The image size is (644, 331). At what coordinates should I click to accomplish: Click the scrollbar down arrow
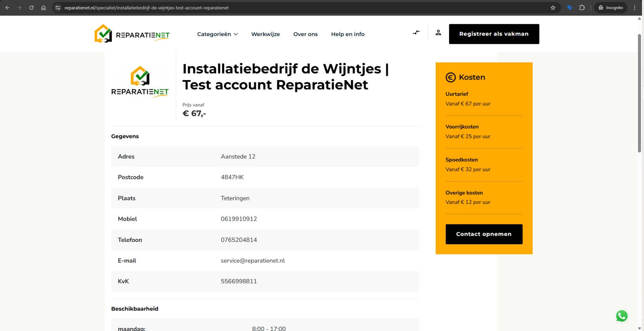pos(640,328)
